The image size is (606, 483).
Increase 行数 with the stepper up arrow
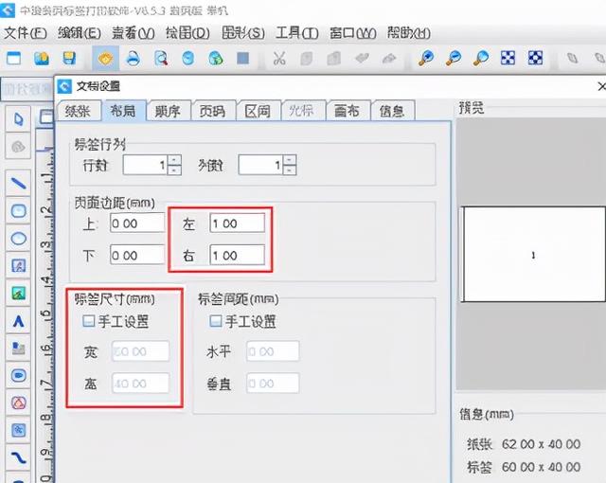pyautogui.click(x=174, y=160)
